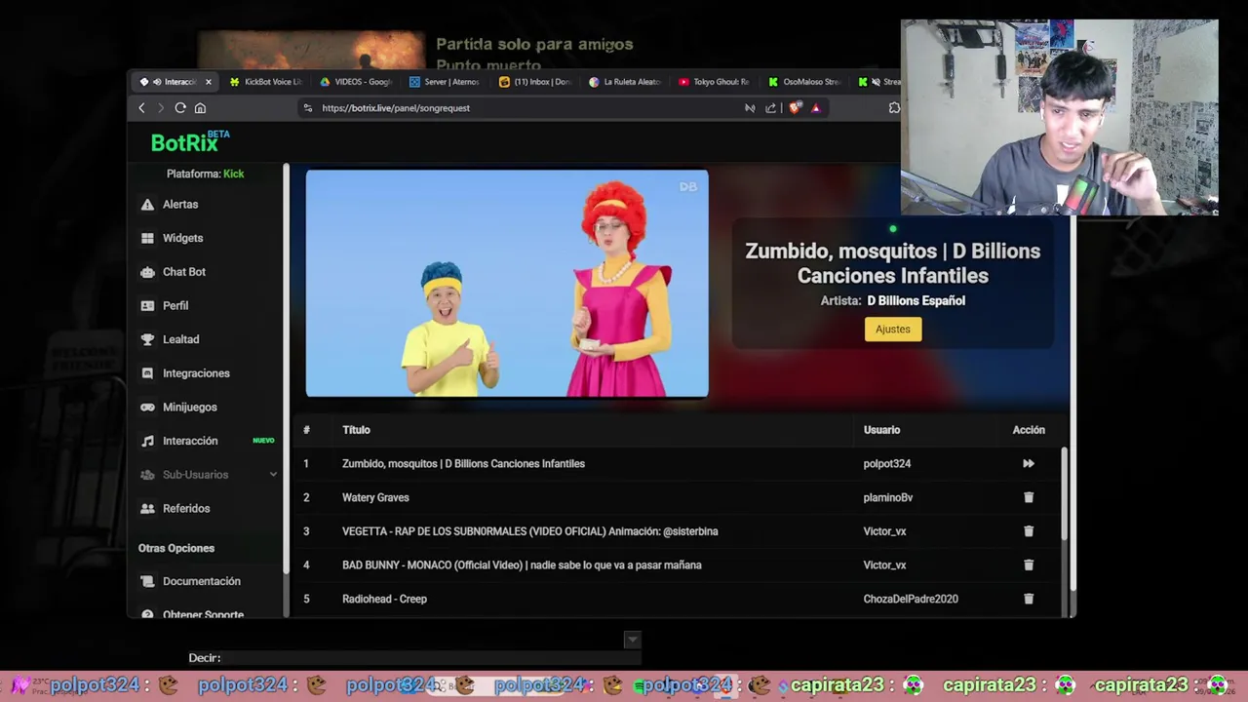
Task: Reload the BotRix page
Action: click(180, 108)
